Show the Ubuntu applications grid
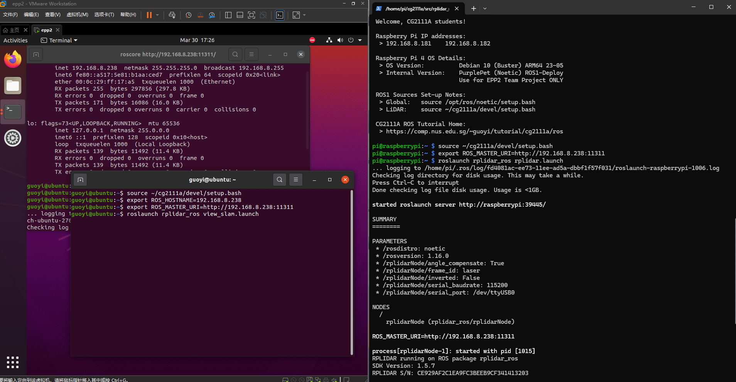The image size is (736, 382). [x=13, y=362]
